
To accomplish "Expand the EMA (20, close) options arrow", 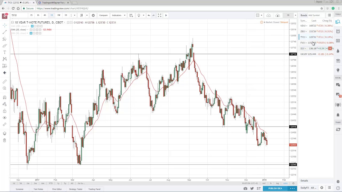I will 28,30.
